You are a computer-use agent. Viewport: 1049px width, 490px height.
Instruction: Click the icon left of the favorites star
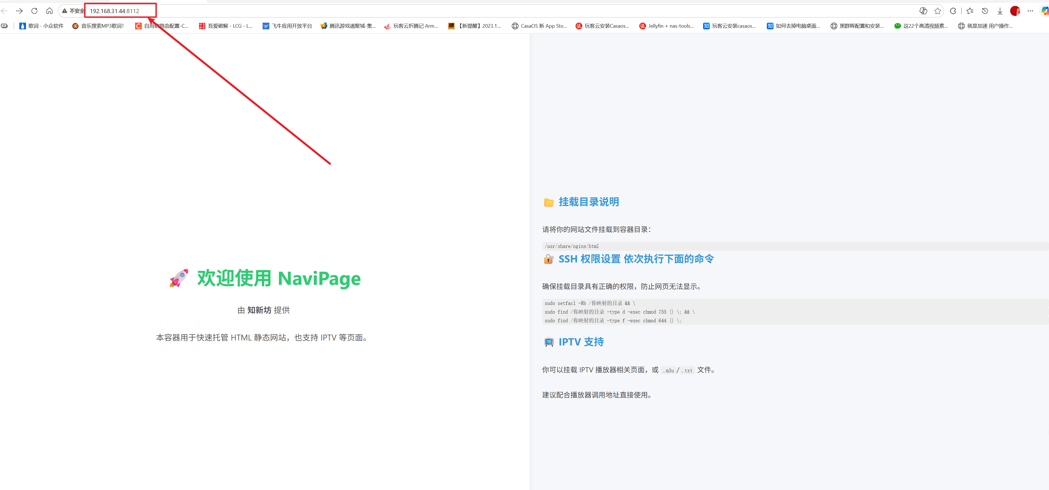[x=923, y=11]
